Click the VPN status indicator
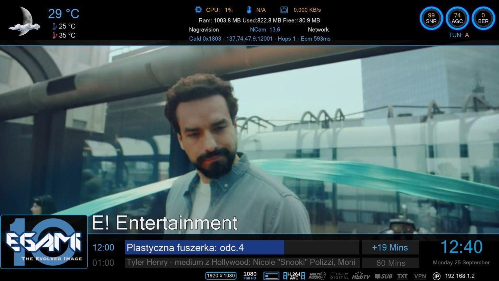The image size is (499, 281). 420,276
